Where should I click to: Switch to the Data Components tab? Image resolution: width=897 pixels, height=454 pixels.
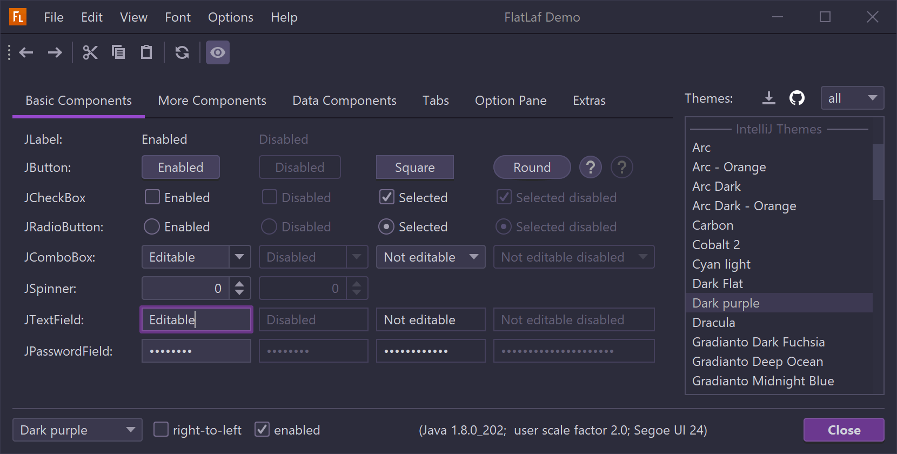(344, 101)
